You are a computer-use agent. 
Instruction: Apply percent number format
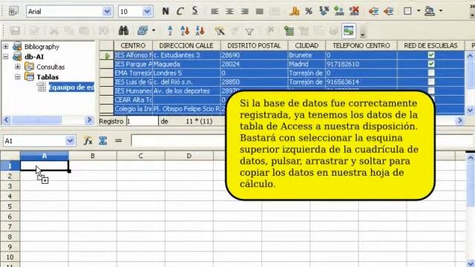[x=309, y=12]
